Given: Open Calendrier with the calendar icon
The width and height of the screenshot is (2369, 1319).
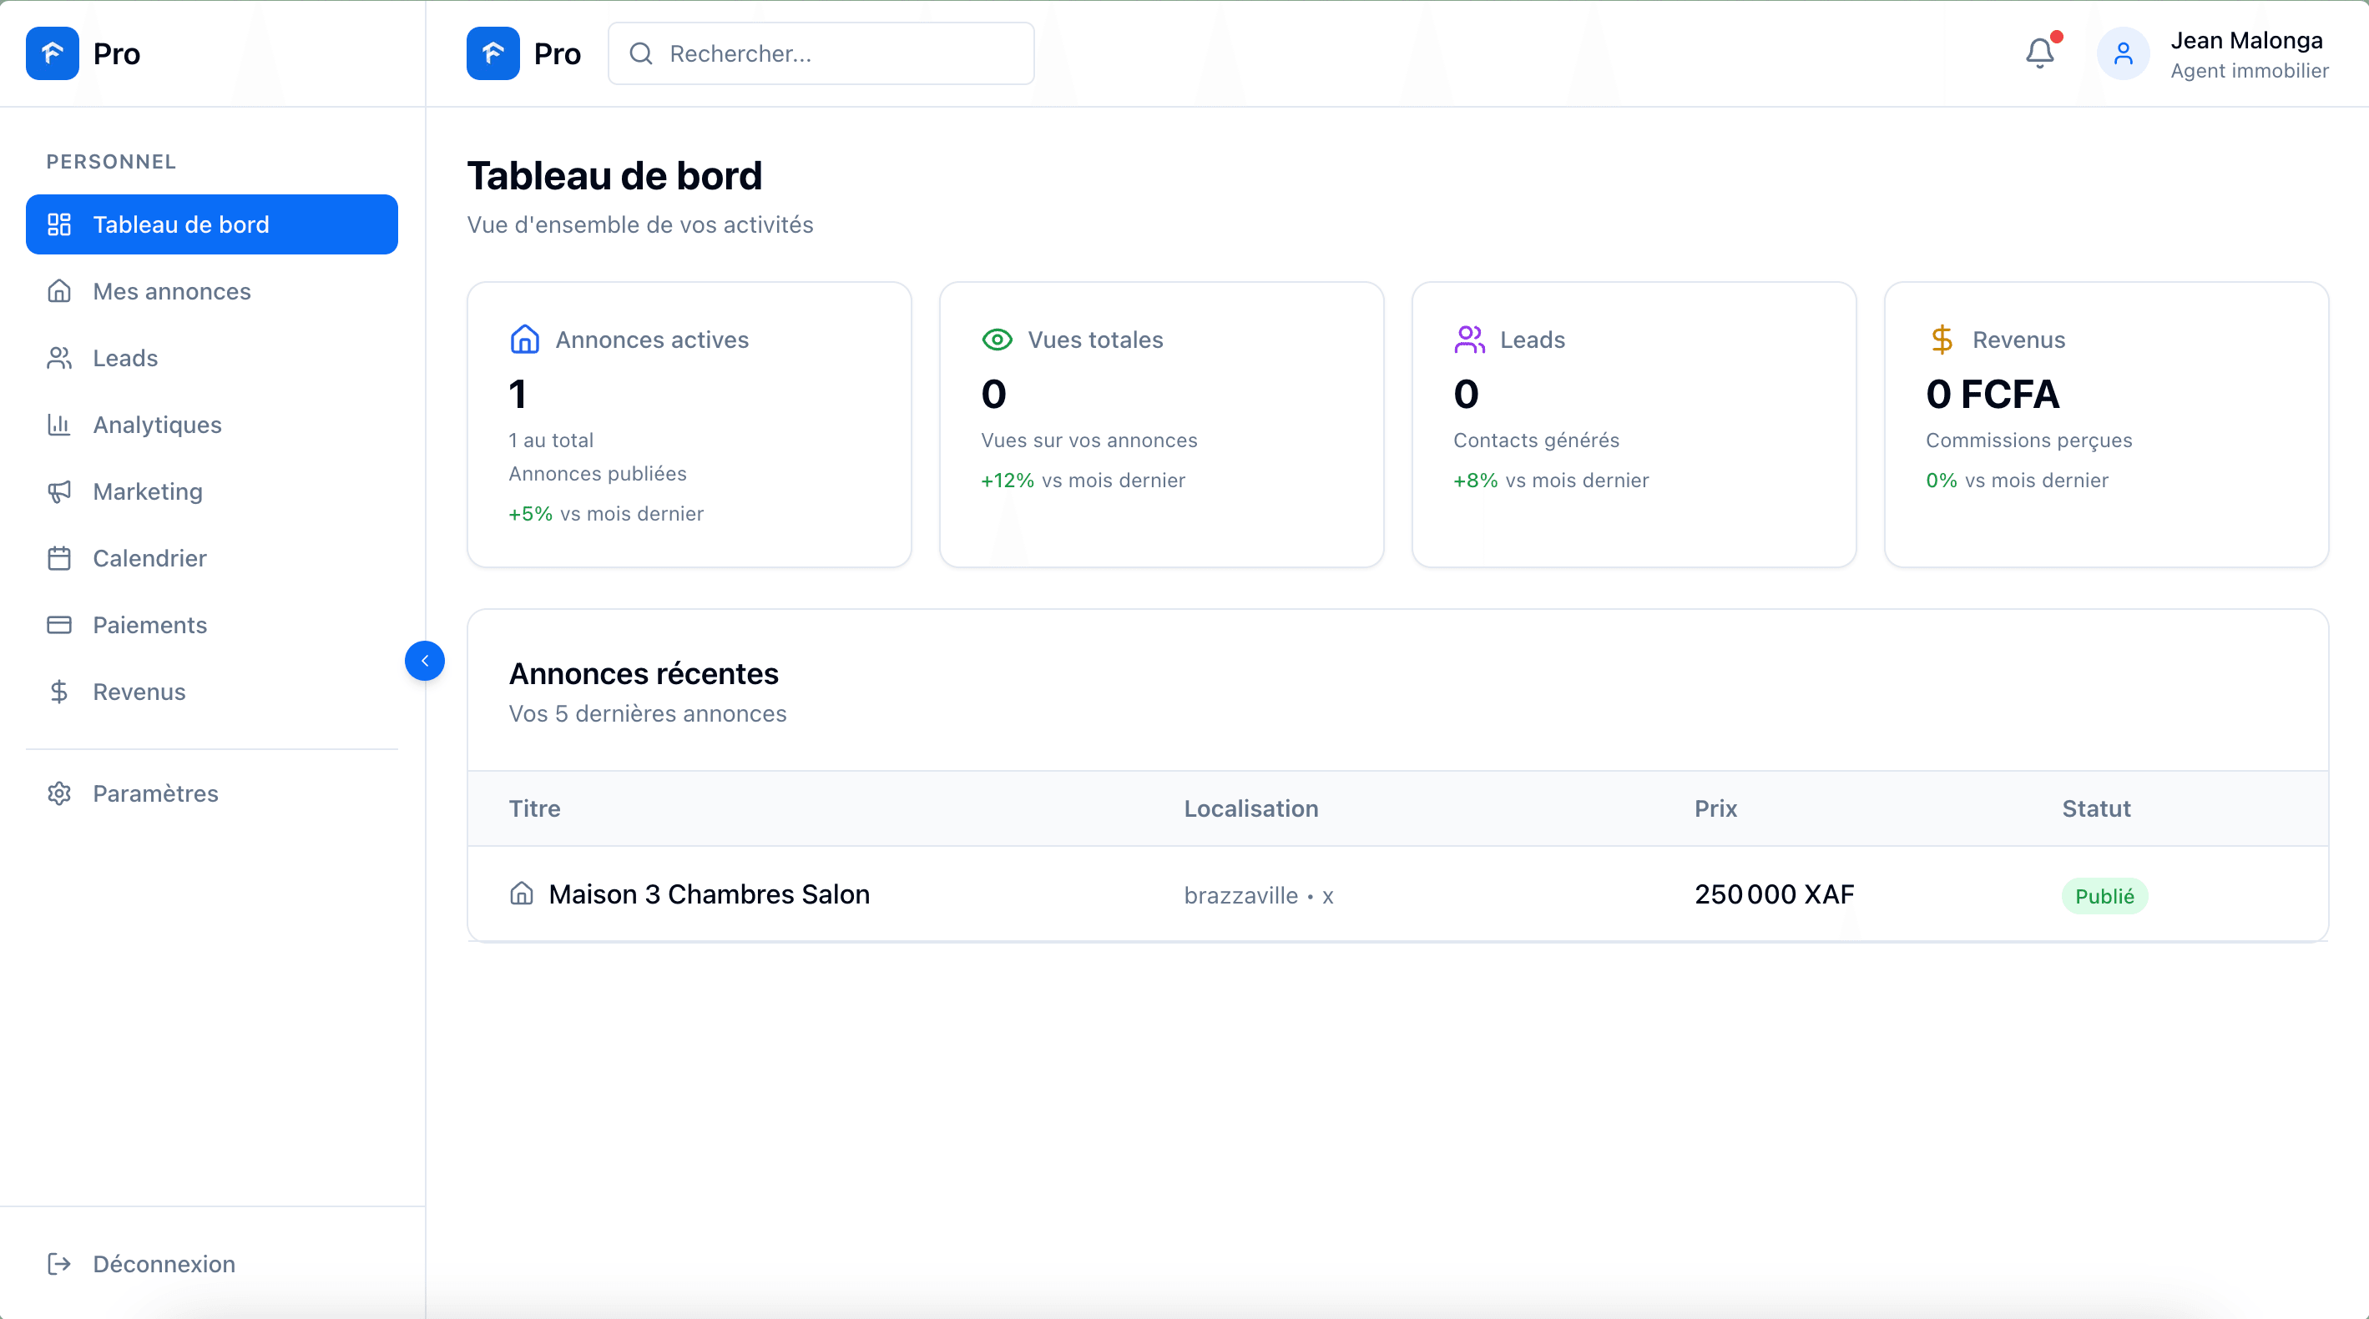Looking at the screenshot, I should pos(60,558).
